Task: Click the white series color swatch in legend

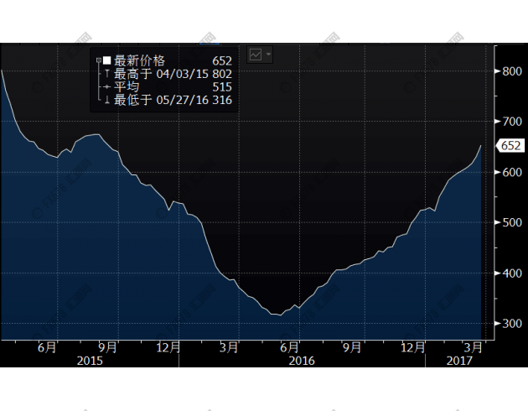Action: pyautogui.click(x=107, y=61)
